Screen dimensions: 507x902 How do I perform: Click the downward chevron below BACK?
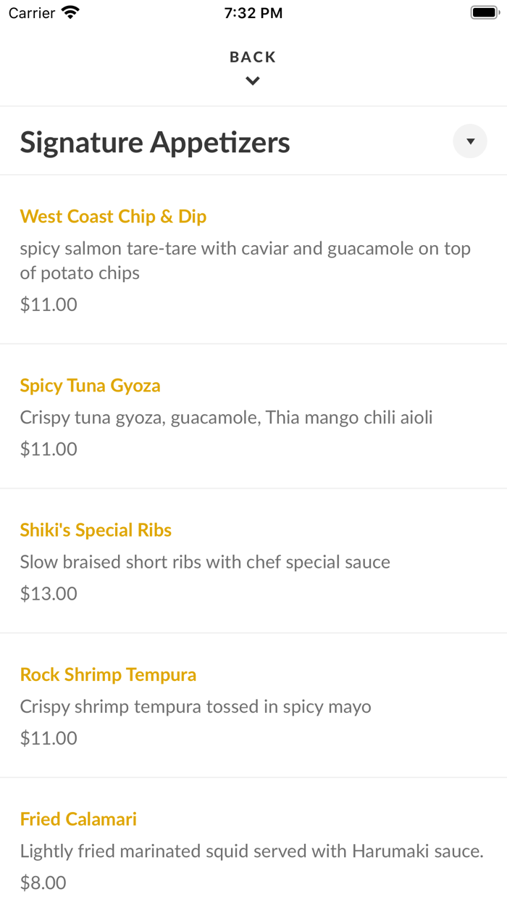click(x=252, y=80)
